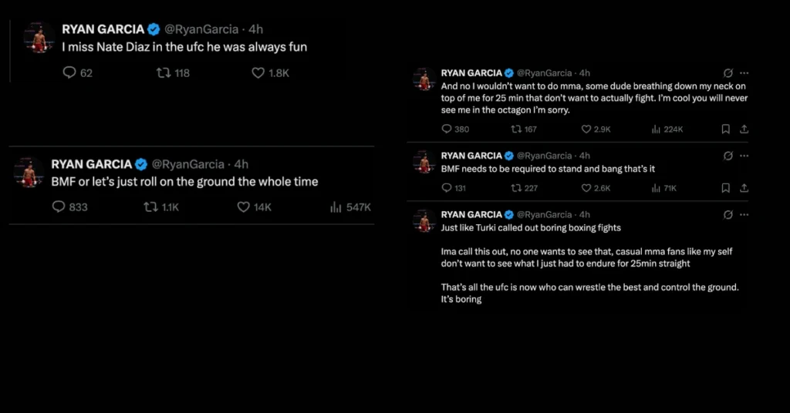Image resolution: width=790 pixels, height=413 pixels.
Task: Bookmark the 'stand and bang' tweet
Action: (x=725, y=188)
